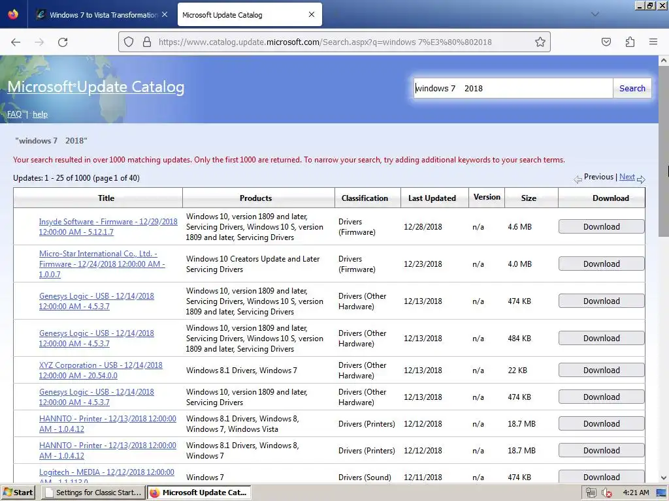669x501 pixels.
Task: Open the help link
Action: 40,114
